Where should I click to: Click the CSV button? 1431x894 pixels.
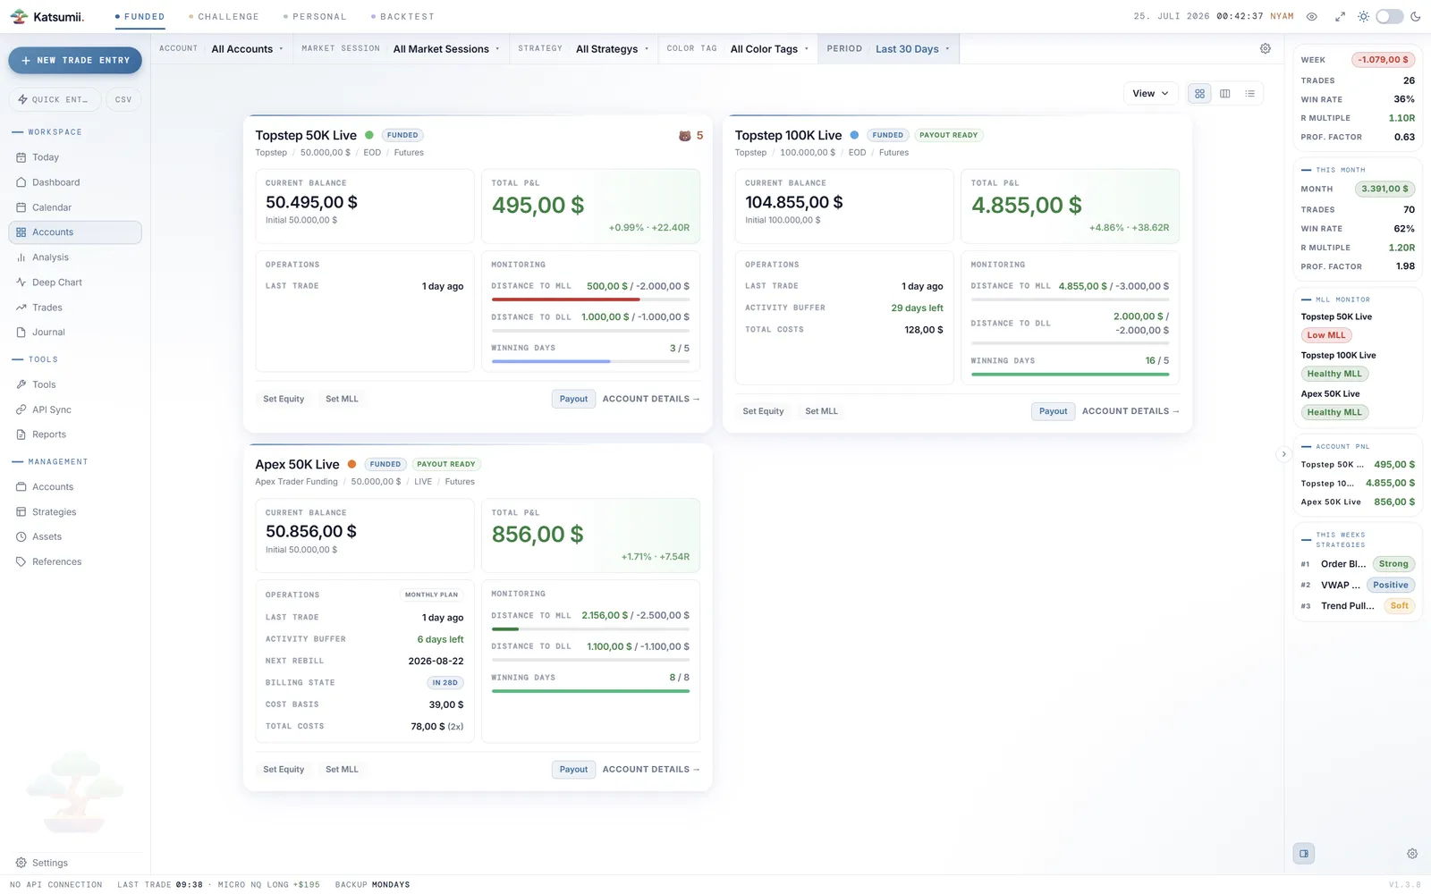(x=123, y=99)
